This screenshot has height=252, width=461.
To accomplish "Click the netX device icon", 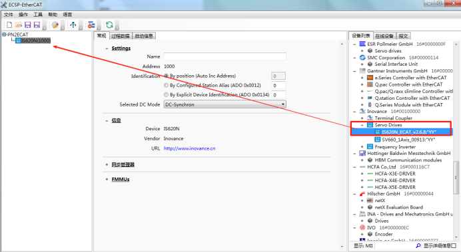I will click(370, 200).
